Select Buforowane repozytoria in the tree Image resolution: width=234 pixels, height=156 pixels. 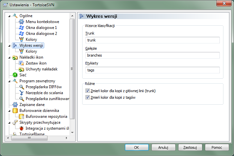click(47, 117)
